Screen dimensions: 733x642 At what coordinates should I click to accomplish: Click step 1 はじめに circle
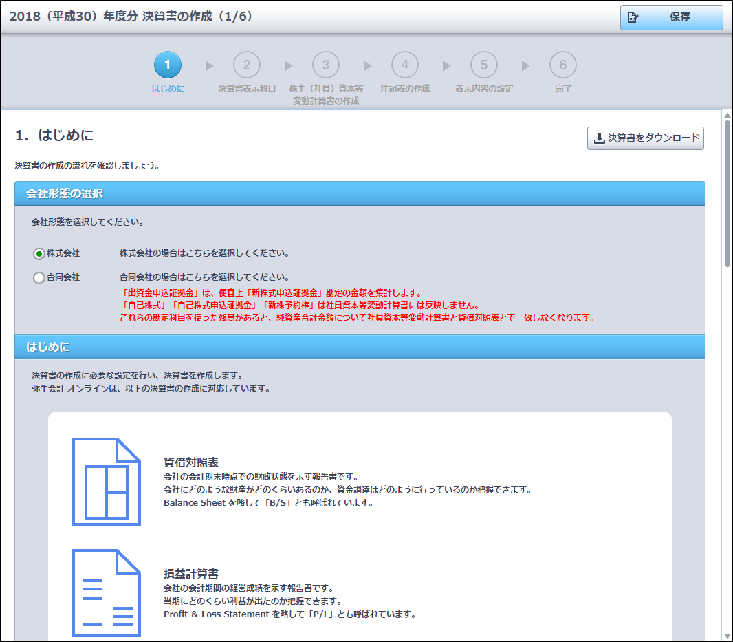pos(168,65)
